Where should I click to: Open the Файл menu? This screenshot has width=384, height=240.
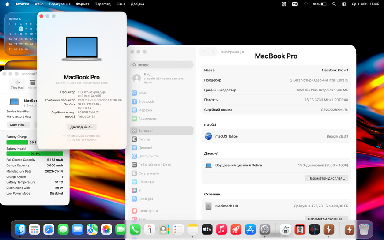point(39,4)
